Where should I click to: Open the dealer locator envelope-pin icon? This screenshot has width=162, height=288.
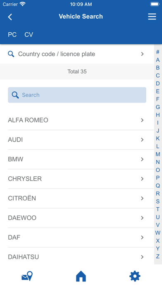(27, 276)
